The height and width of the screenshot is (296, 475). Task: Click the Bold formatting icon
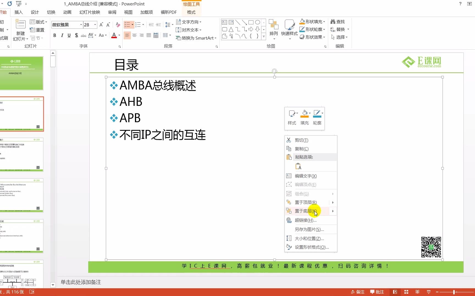point(55,35)
